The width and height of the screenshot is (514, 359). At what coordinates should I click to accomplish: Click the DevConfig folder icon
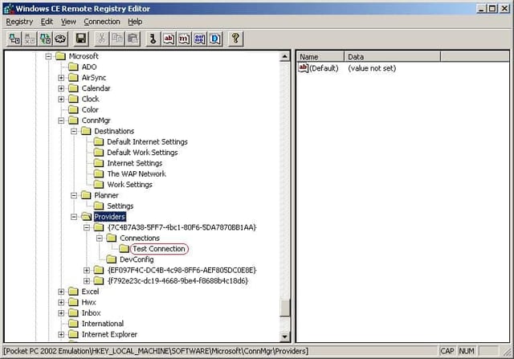112,259
